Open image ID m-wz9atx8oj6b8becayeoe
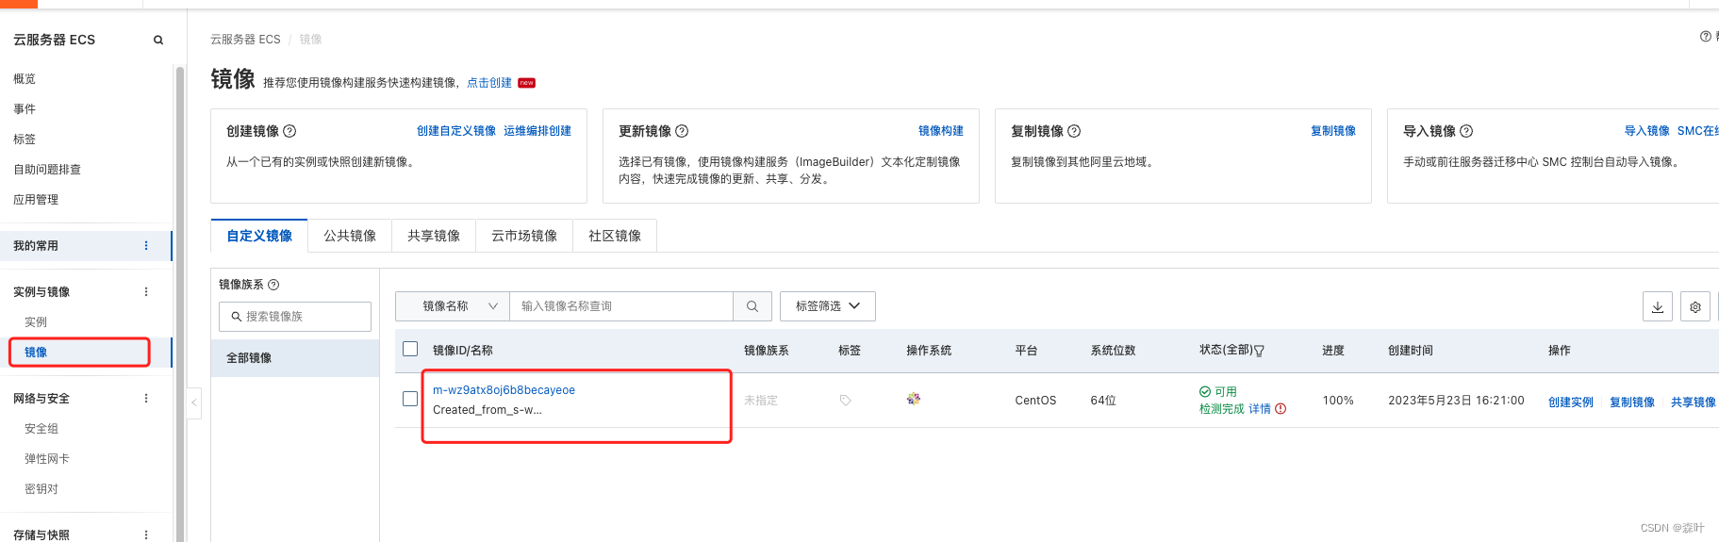 504,390
